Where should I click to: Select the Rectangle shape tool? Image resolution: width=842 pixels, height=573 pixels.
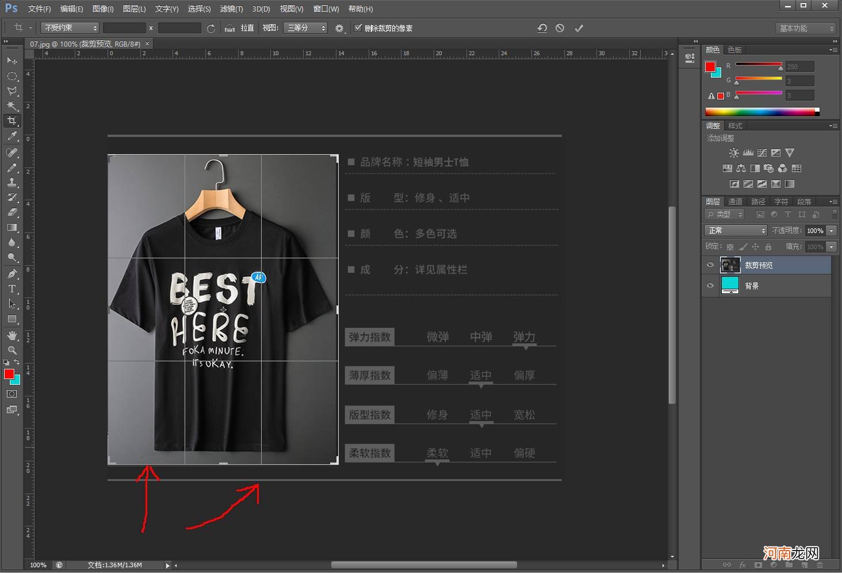pyautogui.click(x=12, y=319)
